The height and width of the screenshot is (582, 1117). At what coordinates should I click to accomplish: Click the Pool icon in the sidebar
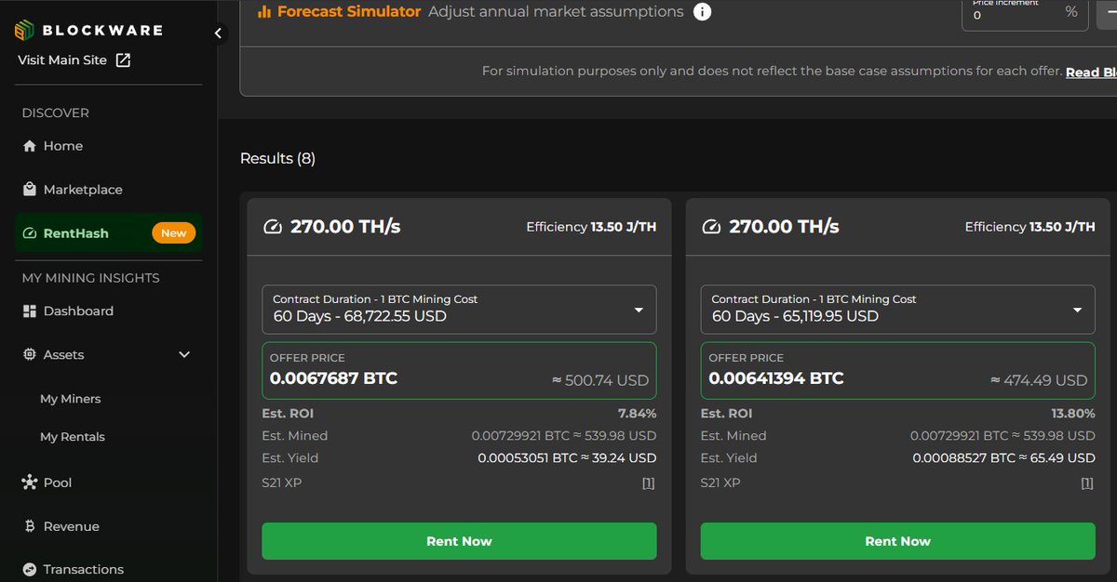click(x=29, y=483)
